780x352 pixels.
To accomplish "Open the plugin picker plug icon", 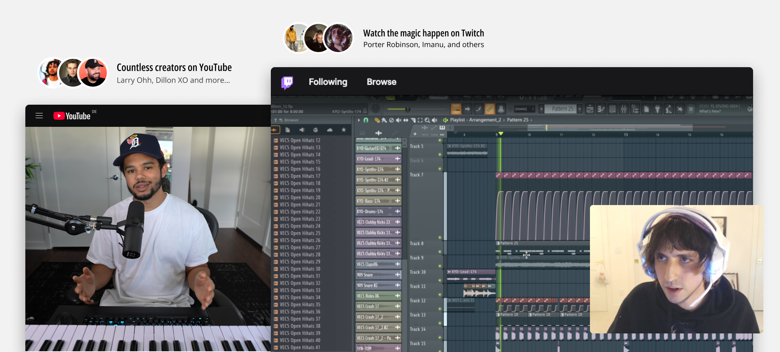I will (657, 109).
